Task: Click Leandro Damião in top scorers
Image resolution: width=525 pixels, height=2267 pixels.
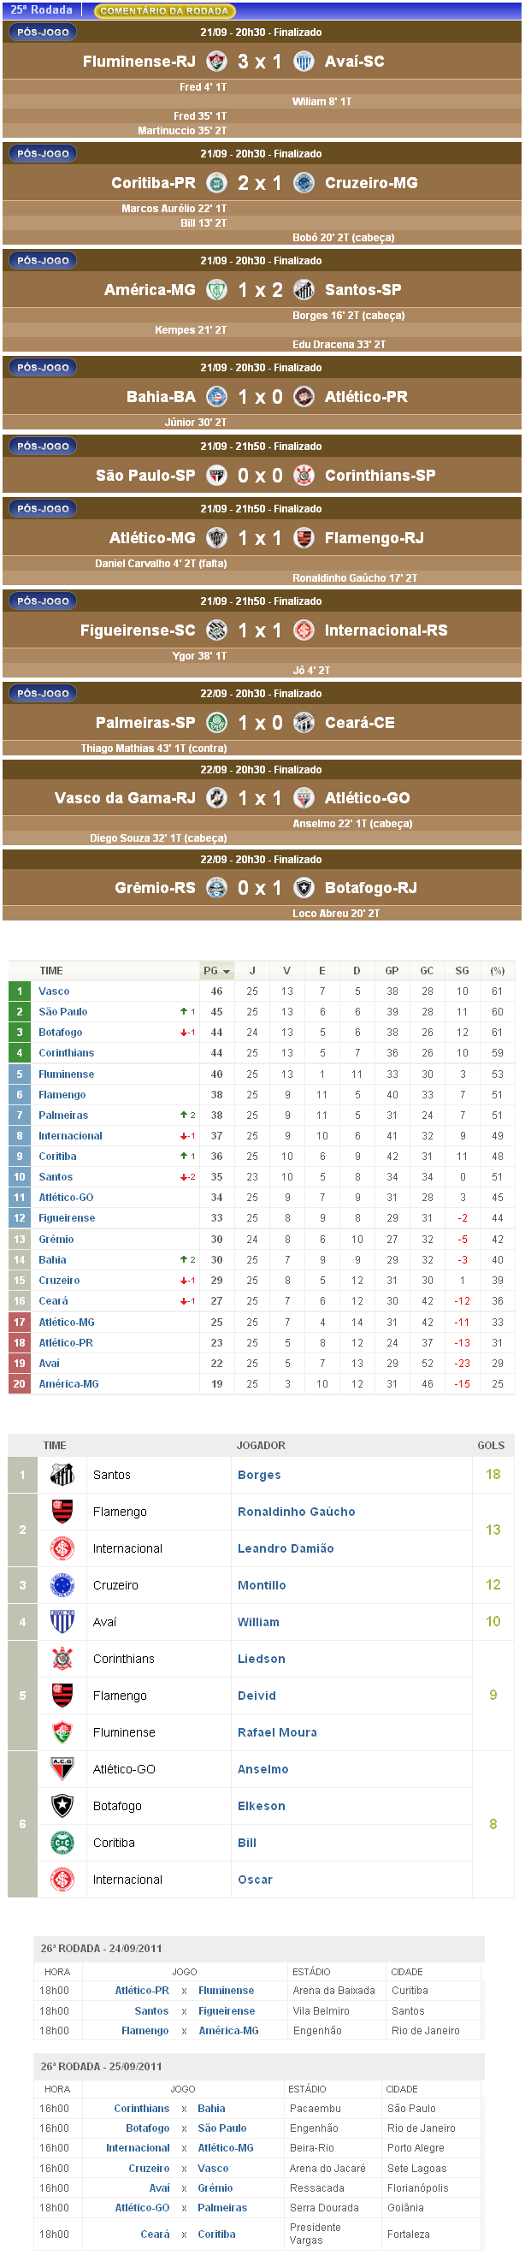Action: coord(286,1549)
